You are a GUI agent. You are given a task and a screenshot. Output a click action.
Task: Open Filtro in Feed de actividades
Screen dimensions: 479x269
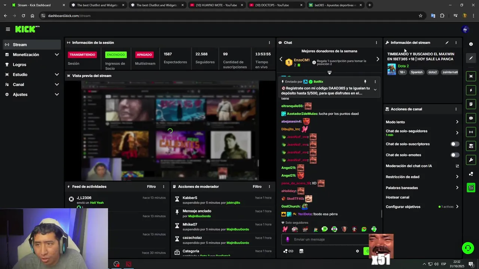tap(151, 186)
